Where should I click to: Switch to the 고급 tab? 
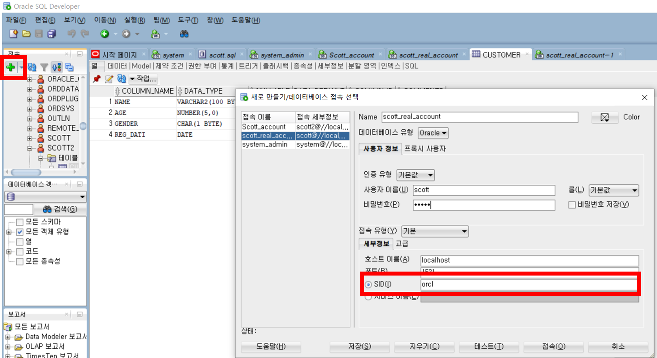point(402,244)
